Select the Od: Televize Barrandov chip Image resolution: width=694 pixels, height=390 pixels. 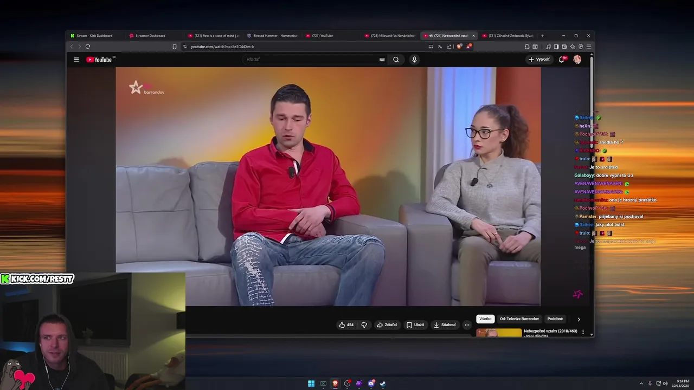coord(519,319)
